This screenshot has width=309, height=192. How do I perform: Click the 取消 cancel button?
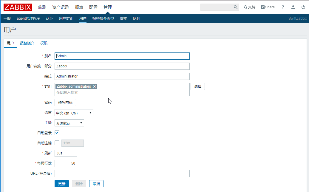coord(96,184)
